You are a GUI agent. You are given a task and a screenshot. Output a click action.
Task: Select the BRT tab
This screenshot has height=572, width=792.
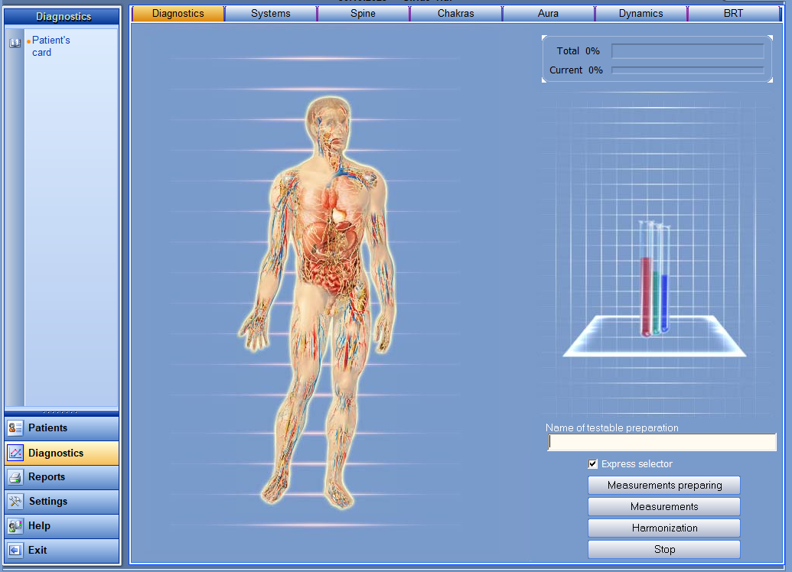(x=733, y=14)
